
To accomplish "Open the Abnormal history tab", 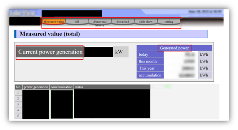I will tap(100, 22).
